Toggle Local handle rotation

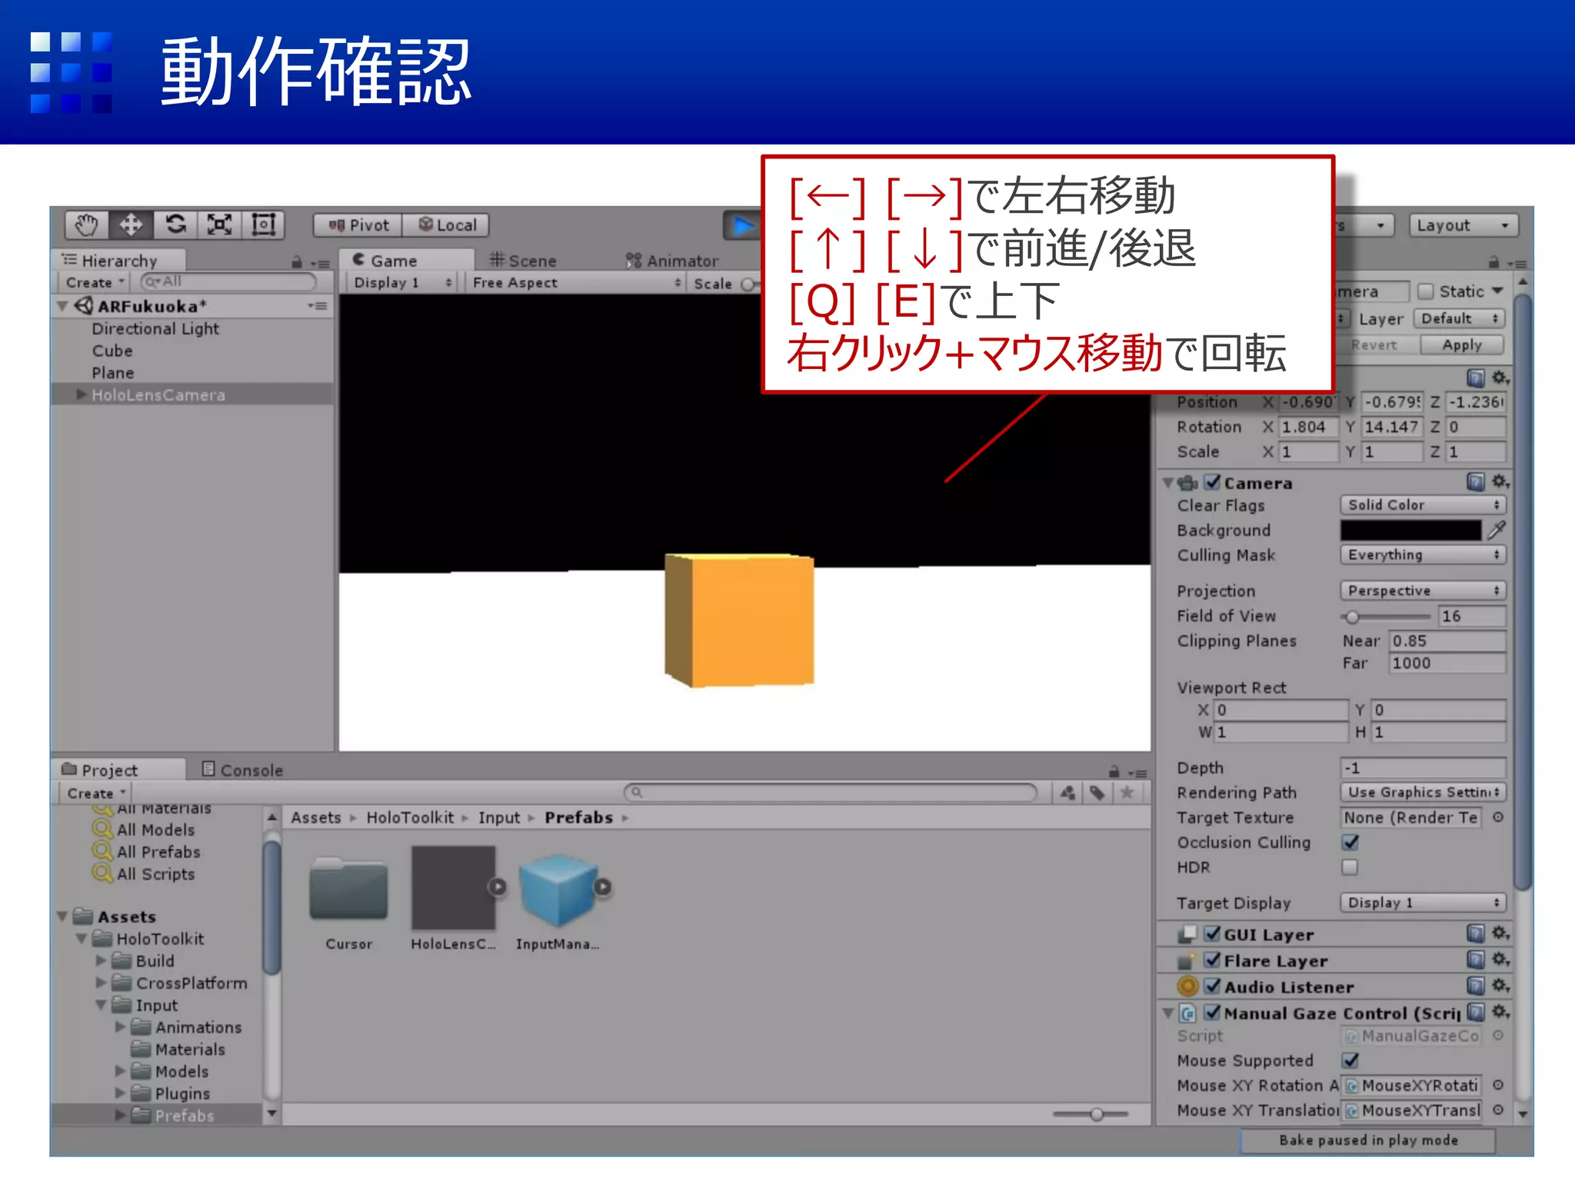click(x=446, y=225)
